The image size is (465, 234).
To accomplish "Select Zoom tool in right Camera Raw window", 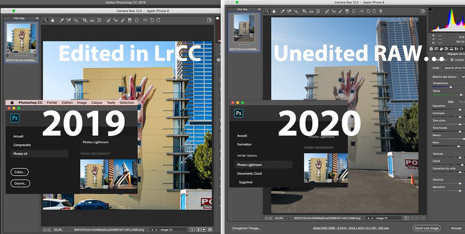I will 267,11.
